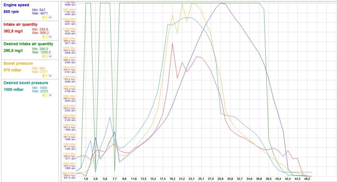Image resolution: width=337 pixels, height=182 pixels.
Task: Click the 46,2 time axis label
Action: 307,179
